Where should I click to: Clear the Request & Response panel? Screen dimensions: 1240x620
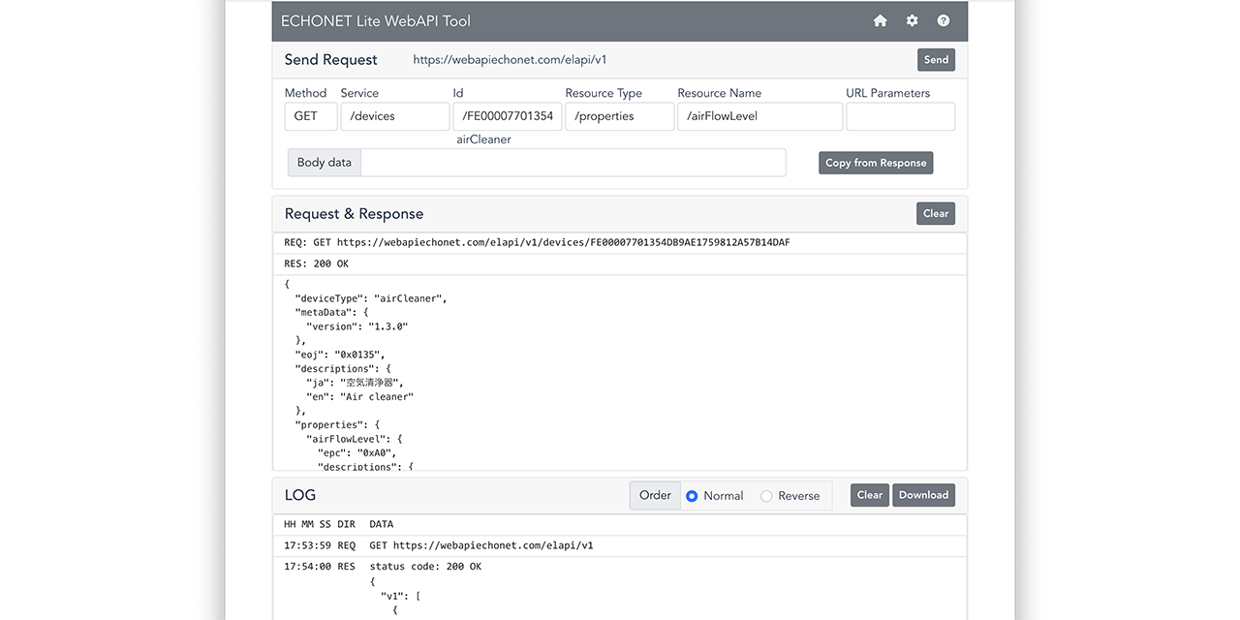[935, 213]
